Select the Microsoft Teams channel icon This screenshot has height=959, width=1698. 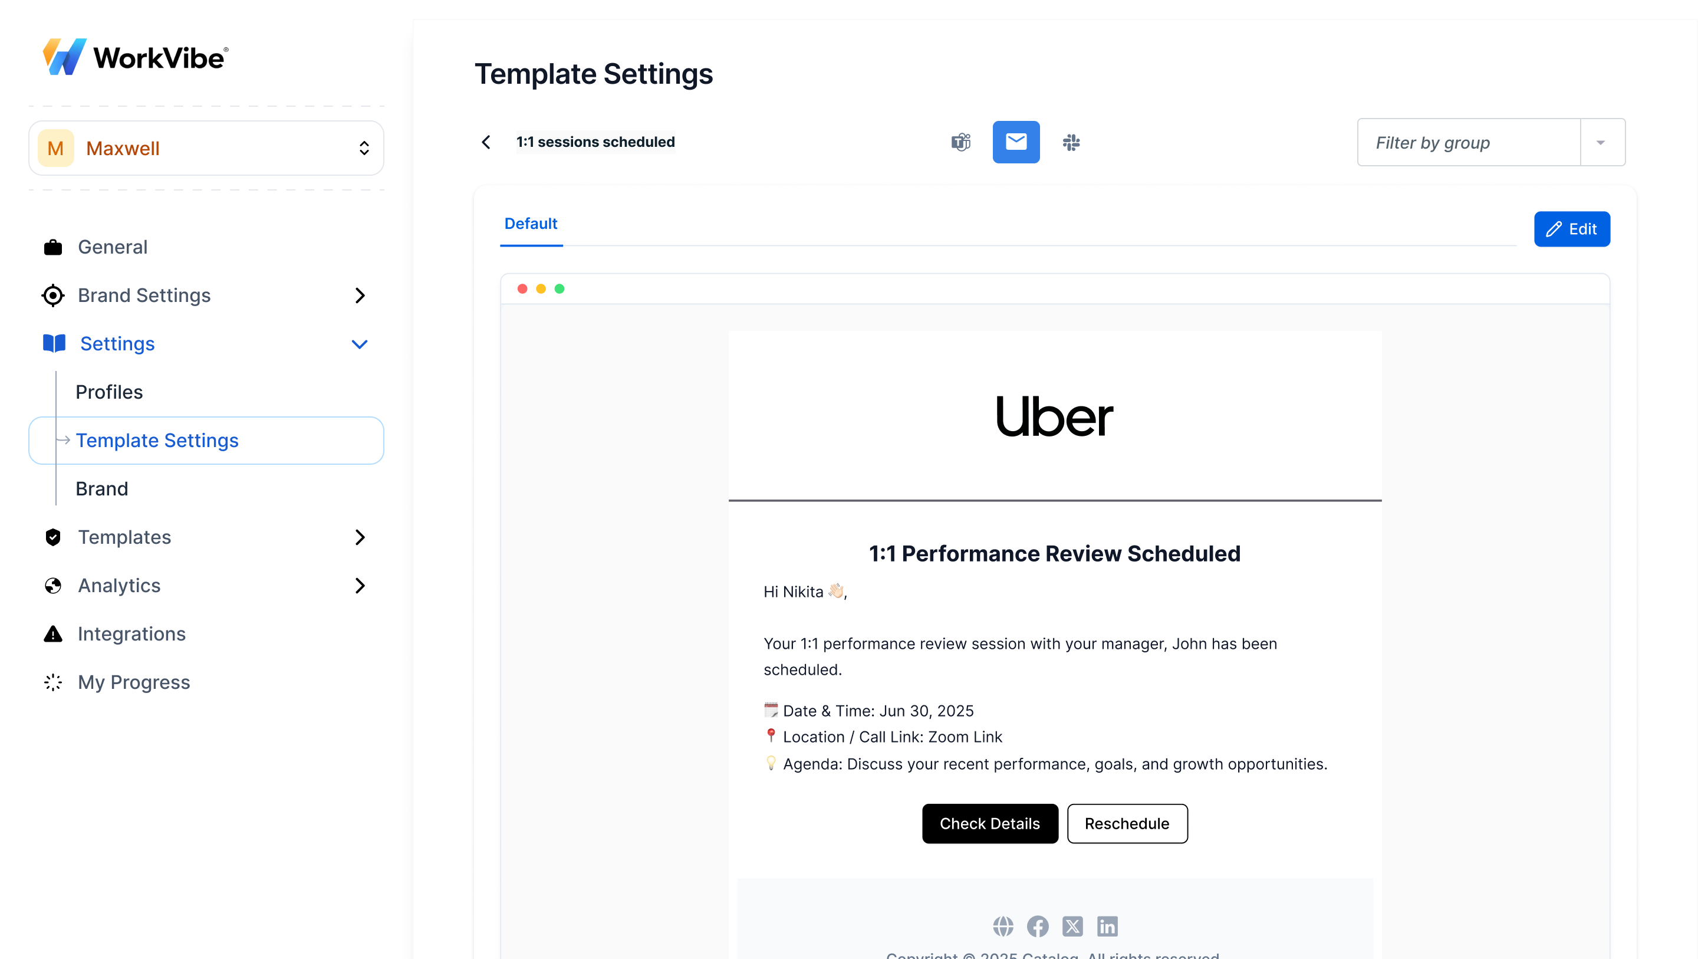click(x=961, y=142)
